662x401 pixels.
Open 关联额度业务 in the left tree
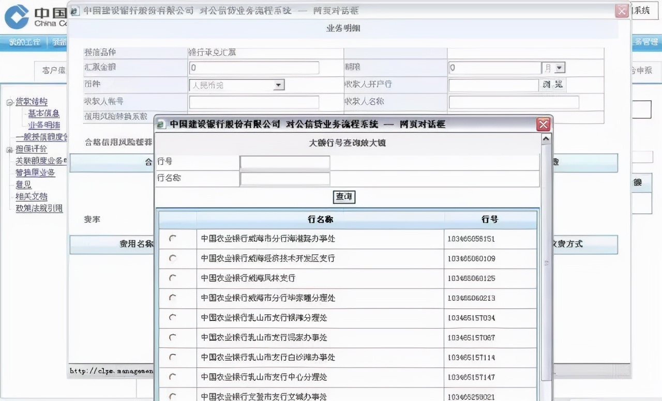(x=41, y=161)
